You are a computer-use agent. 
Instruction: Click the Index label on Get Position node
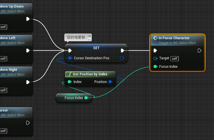(x=77, y=82)
